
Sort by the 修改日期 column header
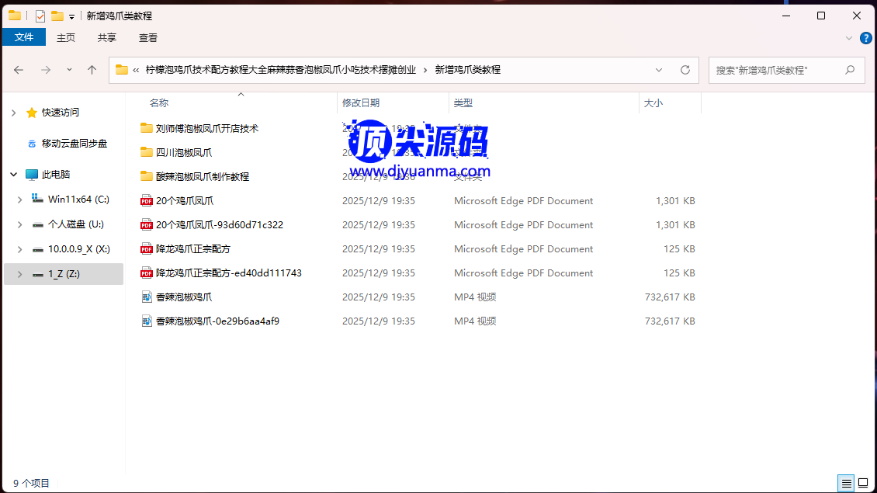point(361,103)
